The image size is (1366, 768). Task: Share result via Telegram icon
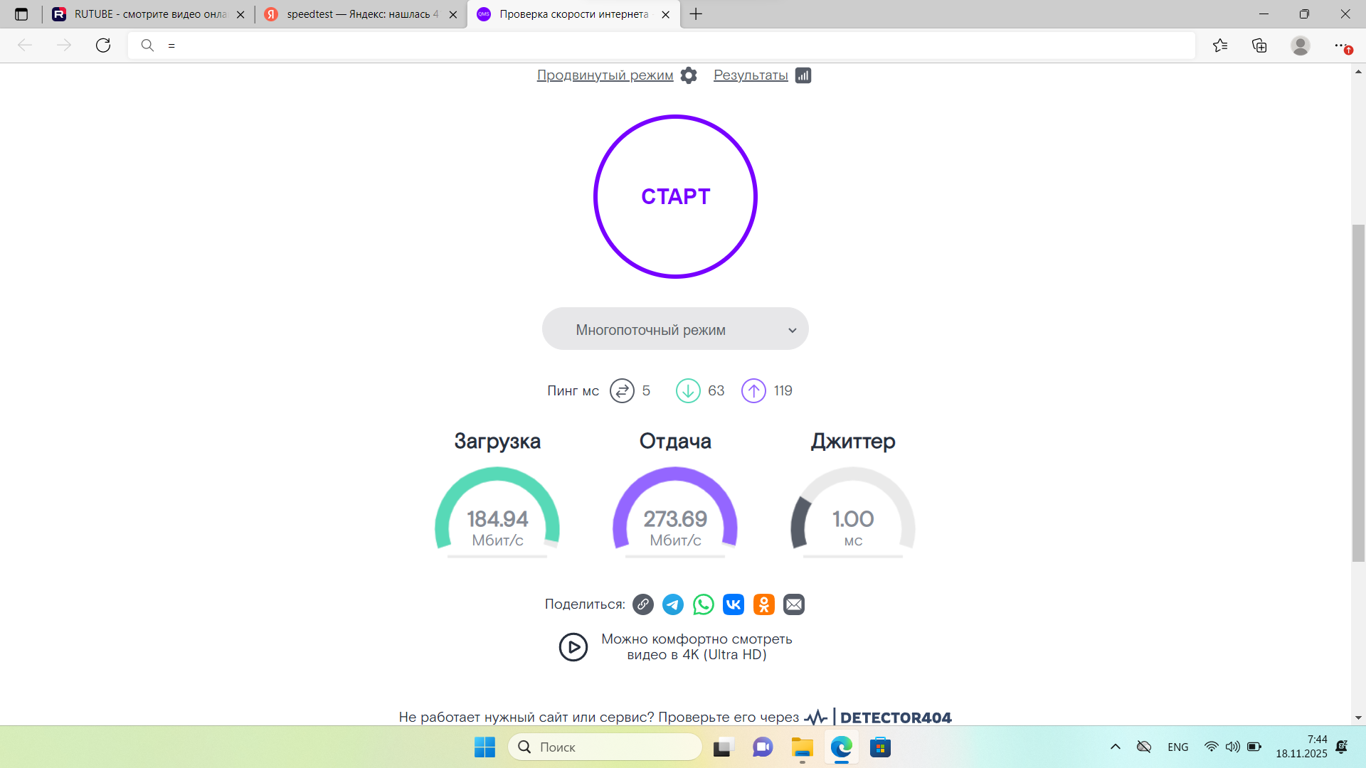672,604
